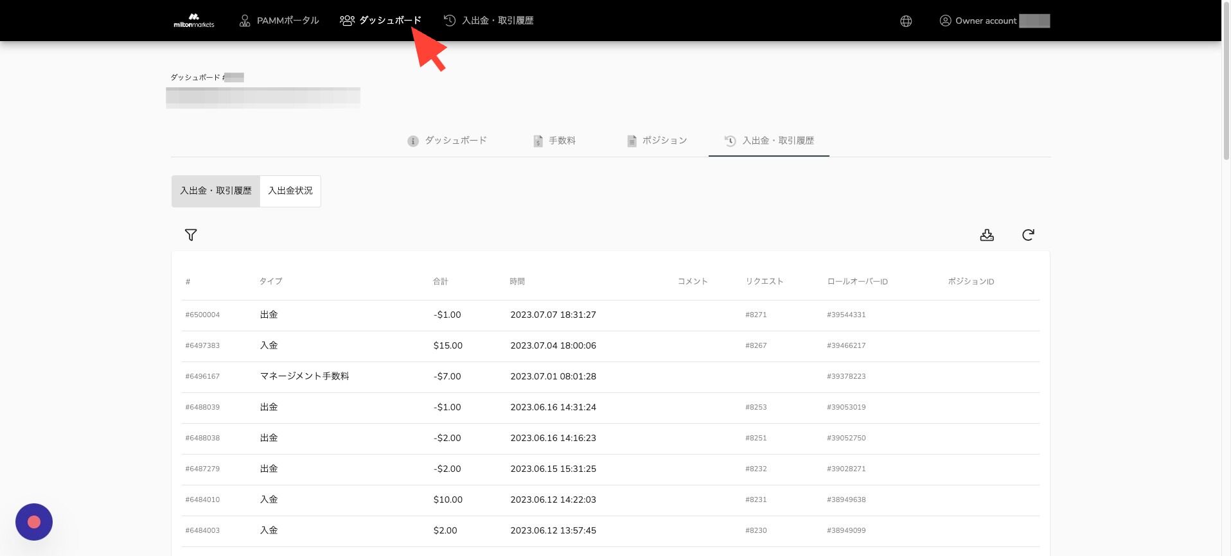This screenshot has width=1231, height=556.
Task: Click rollover ID #39028271
Action: (846, 469)
